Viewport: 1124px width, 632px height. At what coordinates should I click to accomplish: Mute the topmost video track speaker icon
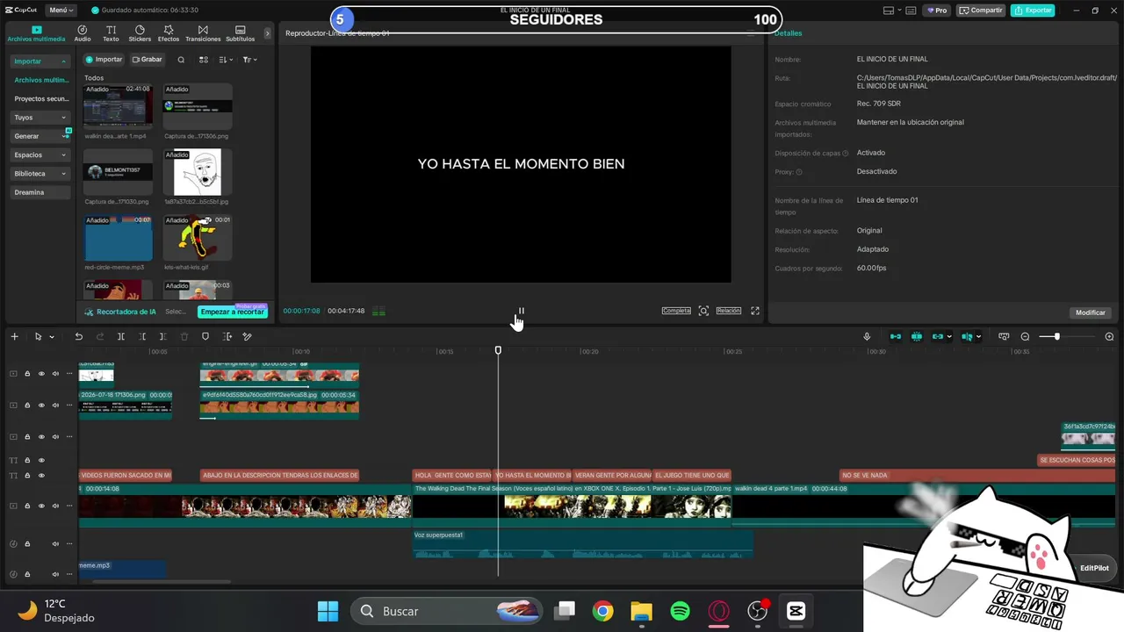[x=54, y=374]
